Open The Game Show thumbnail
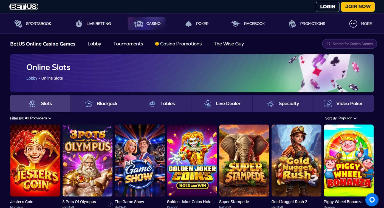Screen dimensions: 384x208 140,161
